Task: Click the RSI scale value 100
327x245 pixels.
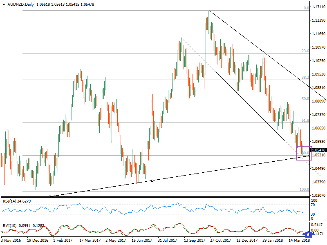Action: (314, 200)
